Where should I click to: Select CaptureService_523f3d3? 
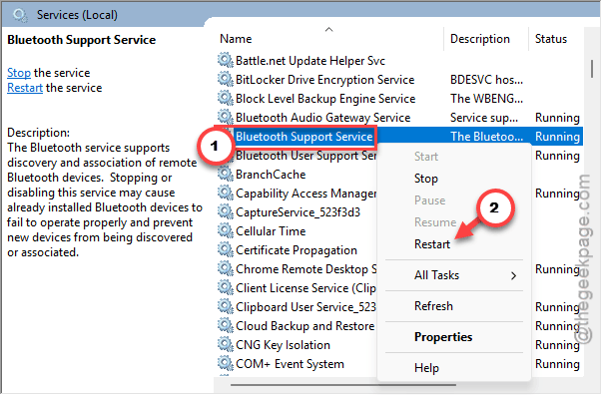click(298, 212)
